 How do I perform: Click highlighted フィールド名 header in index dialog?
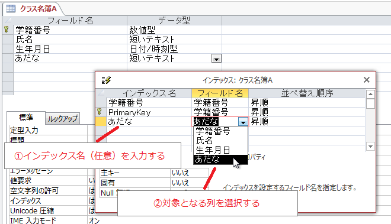(220, 93)
